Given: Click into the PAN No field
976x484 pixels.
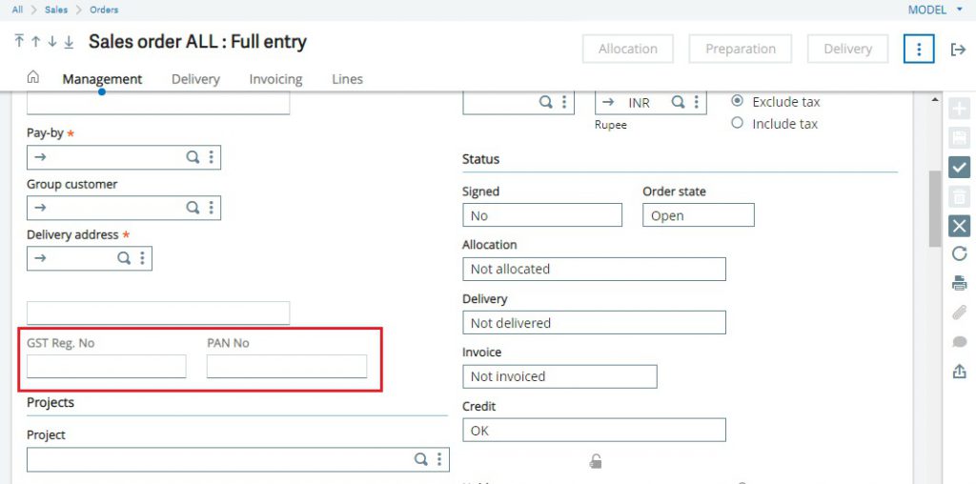Looking at the screenshot, I should [287, 367].
